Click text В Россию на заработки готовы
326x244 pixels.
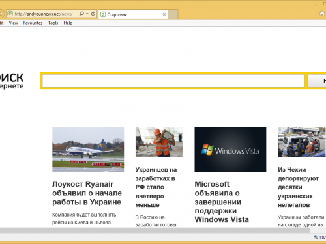point(156,221)
